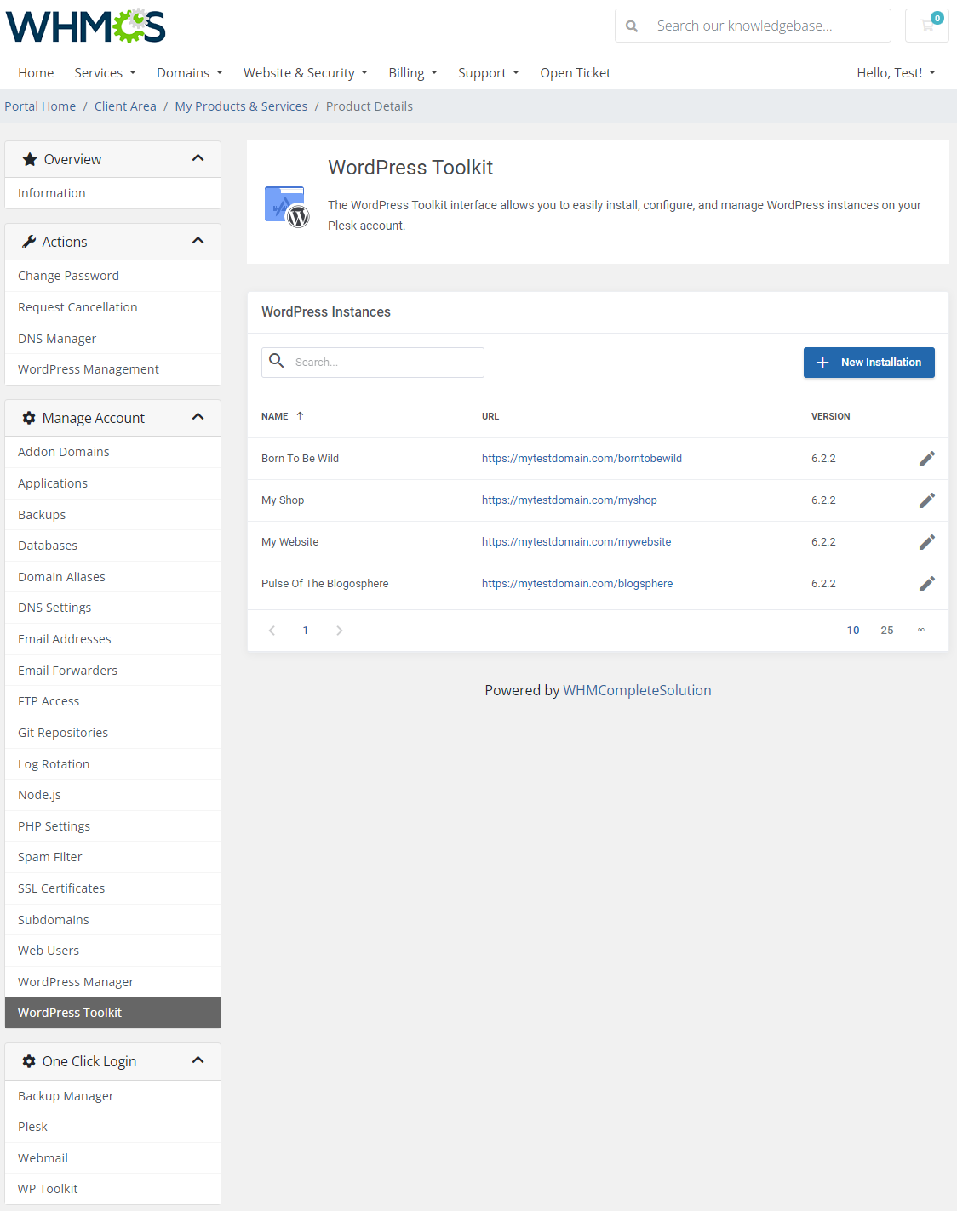This screenshot has width=957, height=1211.
Task: Click My Products & Services breadcrumb
Action: (241, 106)
